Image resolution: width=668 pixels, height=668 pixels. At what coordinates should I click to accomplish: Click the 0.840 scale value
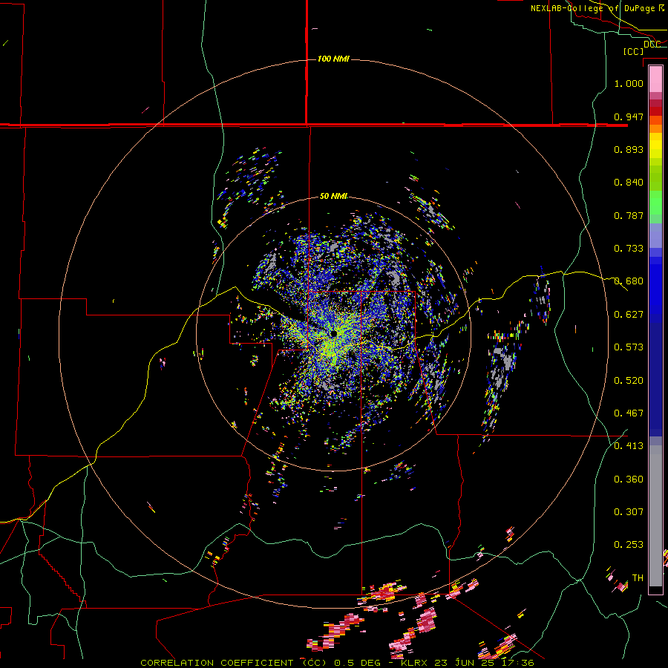[x=629, y=183]
